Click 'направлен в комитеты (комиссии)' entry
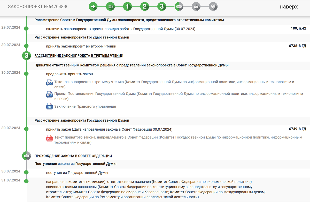This screenshot has height=204, width=310. (x=156, y=189)
